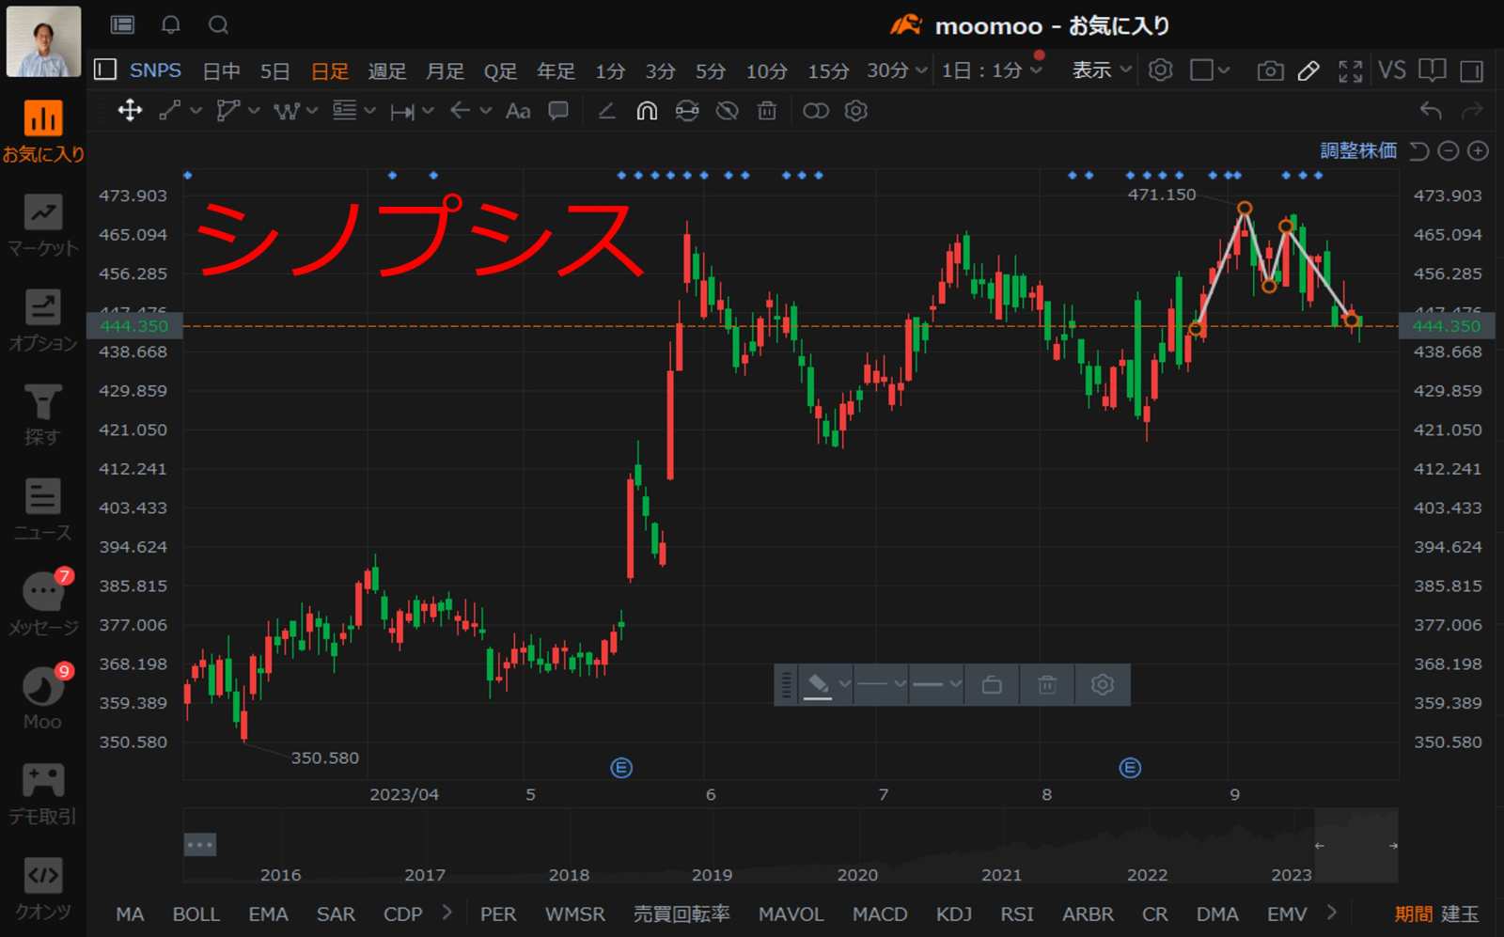Toggle the magnet snap tool
The height and width of the screenshot is (937, 1504).
[x=647, y=111]
